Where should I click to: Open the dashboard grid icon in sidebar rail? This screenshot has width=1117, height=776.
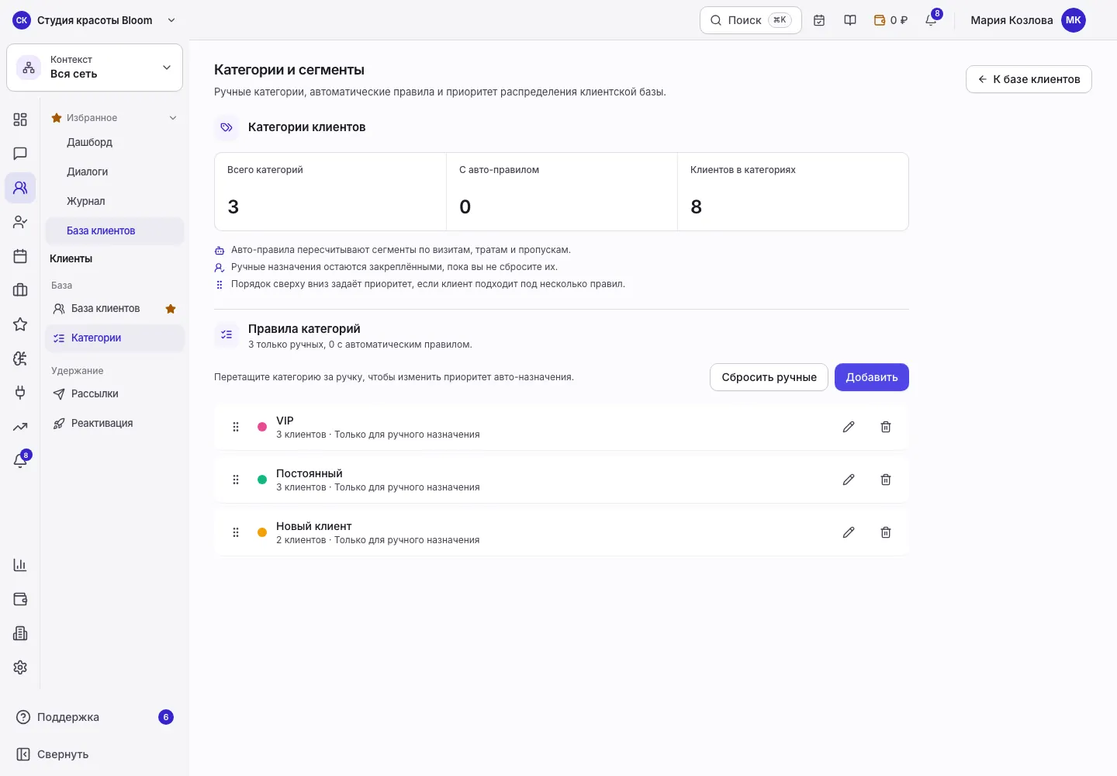pyautogui.click(x=20, y=120)
